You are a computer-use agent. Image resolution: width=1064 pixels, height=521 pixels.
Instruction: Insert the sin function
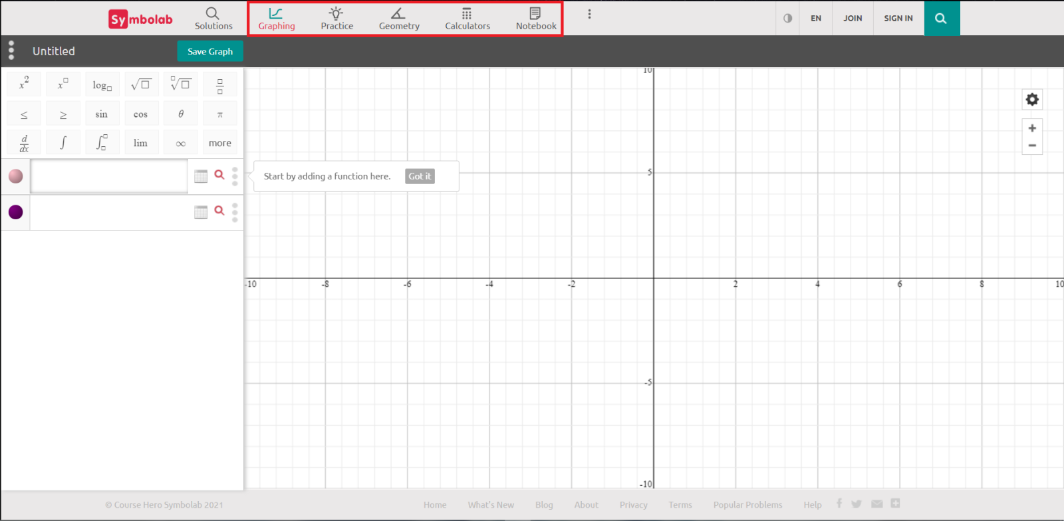102,114
